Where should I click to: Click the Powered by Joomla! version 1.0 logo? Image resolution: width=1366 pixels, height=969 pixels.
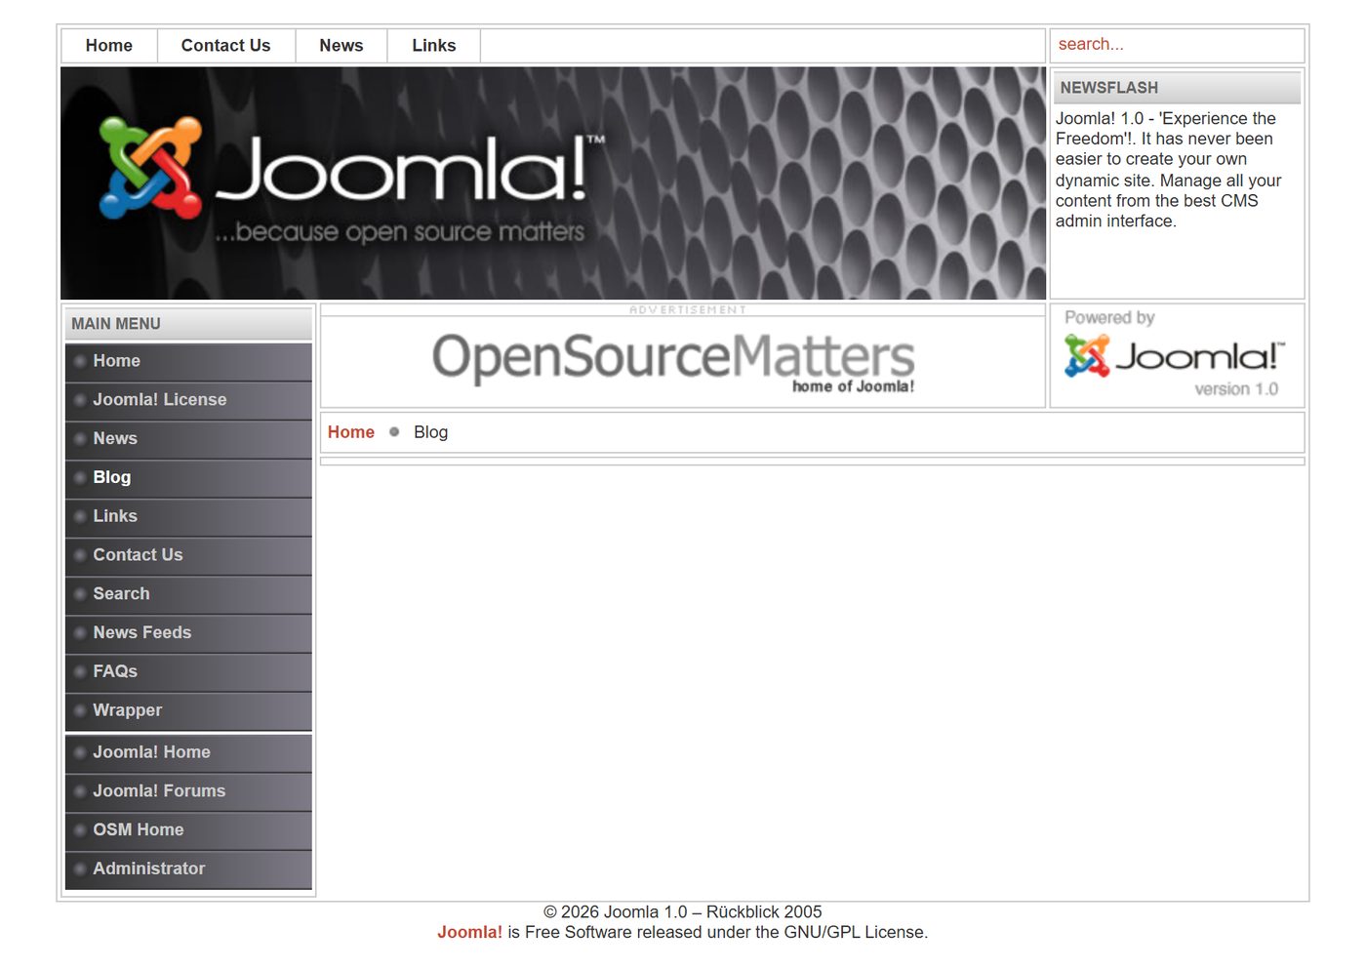[x=1175, y=355]
